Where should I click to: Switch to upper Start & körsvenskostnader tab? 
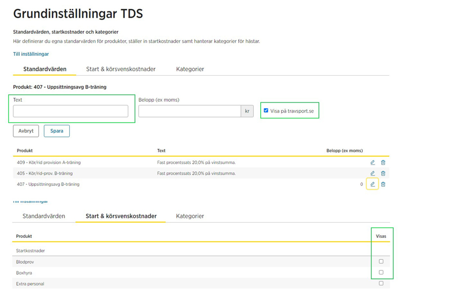pos(121,69)
